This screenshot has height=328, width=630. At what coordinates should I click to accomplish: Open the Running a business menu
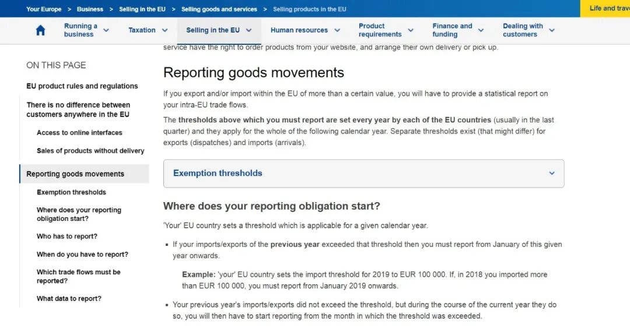point(80,30)
